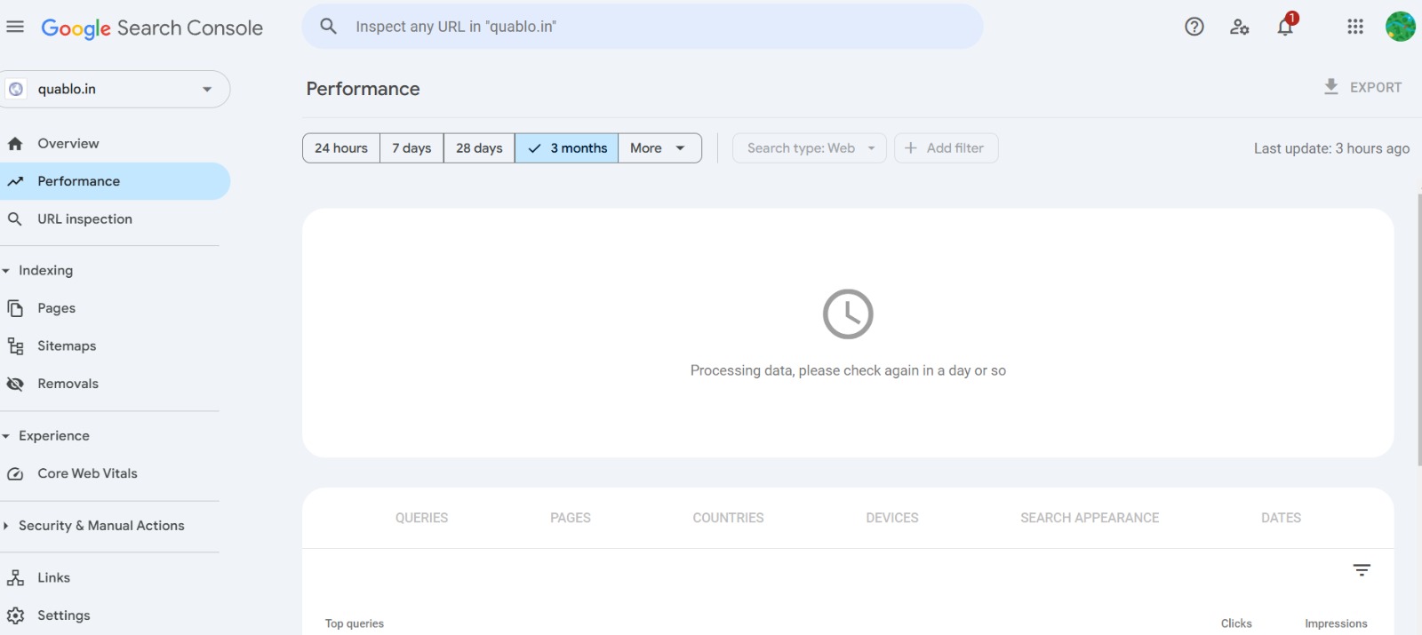Click the plus icon in Add filter
The image size is (1422, 635).
click(x=911, y=148)
